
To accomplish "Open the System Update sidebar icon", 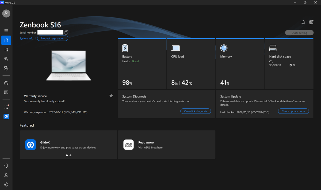I will point(6,69).
